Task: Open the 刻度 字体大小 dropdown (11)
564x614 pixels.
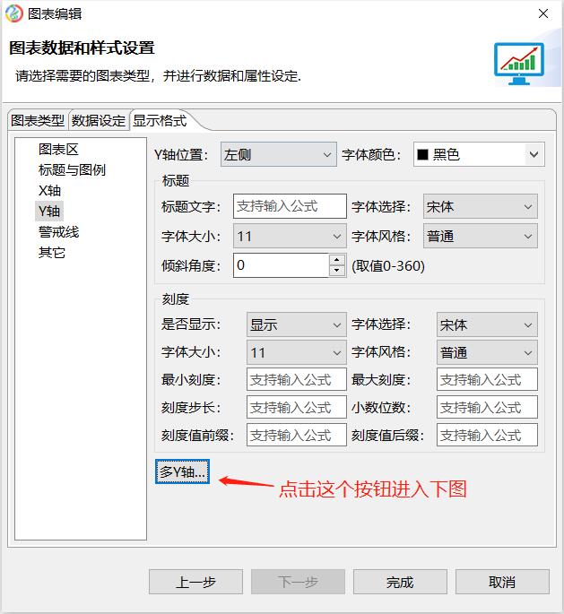Action: [297, 352]
